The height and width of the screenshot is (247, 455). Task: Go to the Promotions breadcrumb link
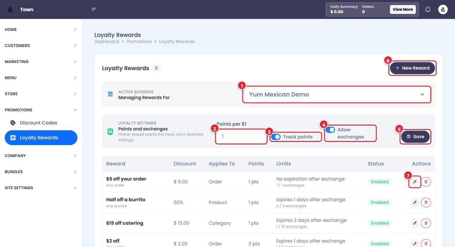point(139,41)
